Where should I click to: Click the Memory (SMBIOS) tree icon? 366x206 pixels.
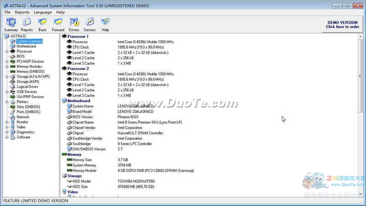click(x=13, y=71)
